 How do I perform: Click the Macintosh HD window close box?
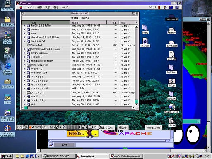pos(22,14)
